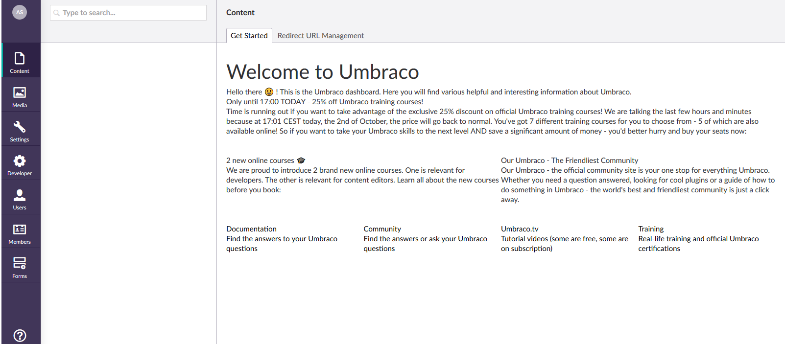Open the Developer section
This screenshot has width=785, height=344.
click(x=20, y=163)
